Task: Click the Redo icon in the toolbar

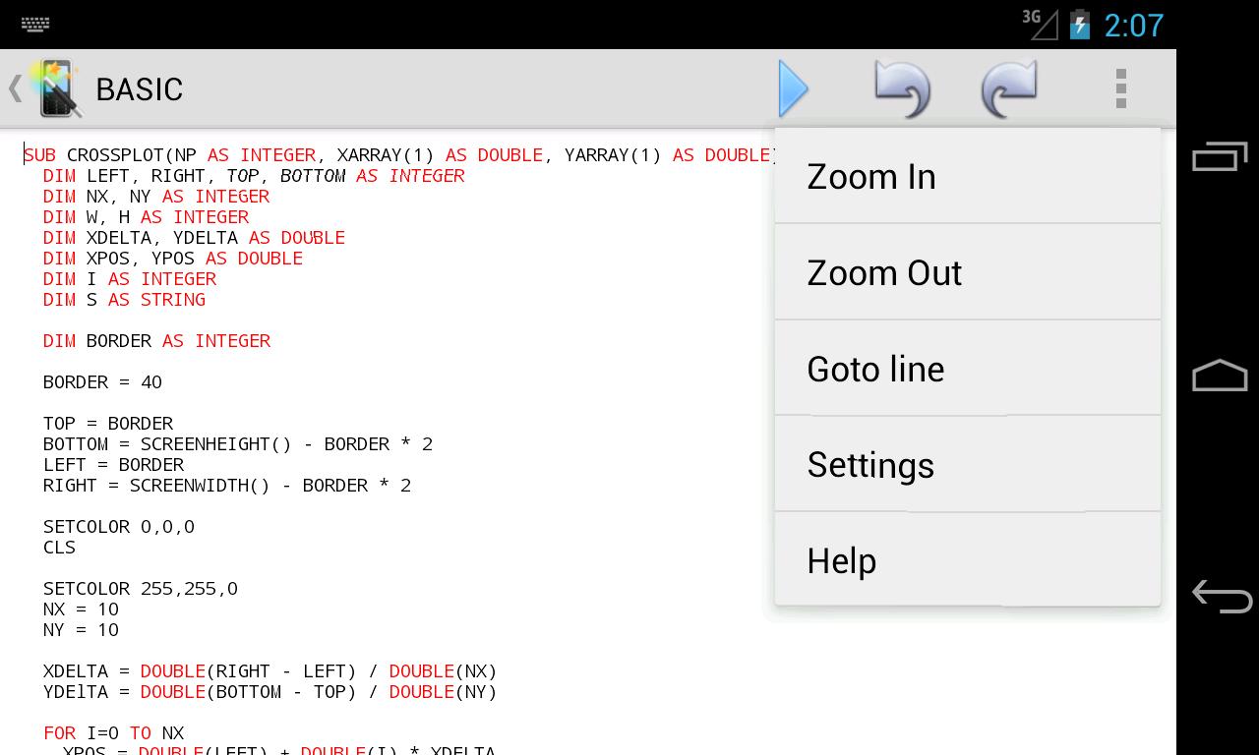Action: [1009, 88]
